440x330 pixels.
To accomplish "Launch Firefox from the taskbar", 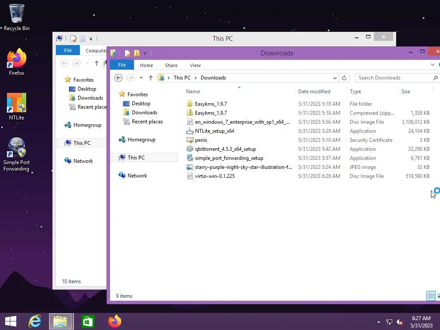I will point(114,321).
